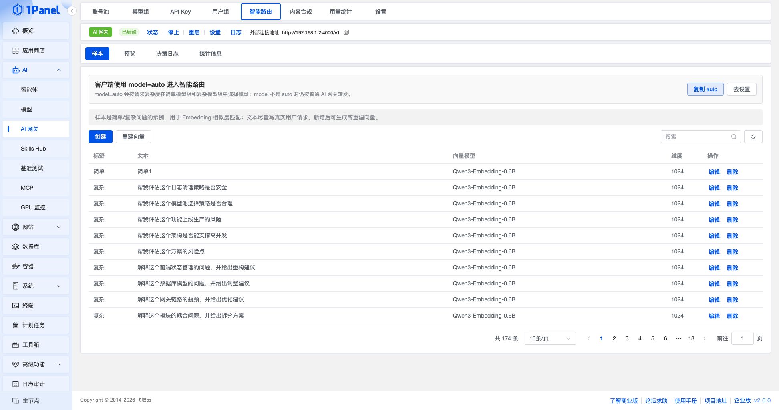
Task: Edit the 简单1 sample row
Action: pos(714,172)
